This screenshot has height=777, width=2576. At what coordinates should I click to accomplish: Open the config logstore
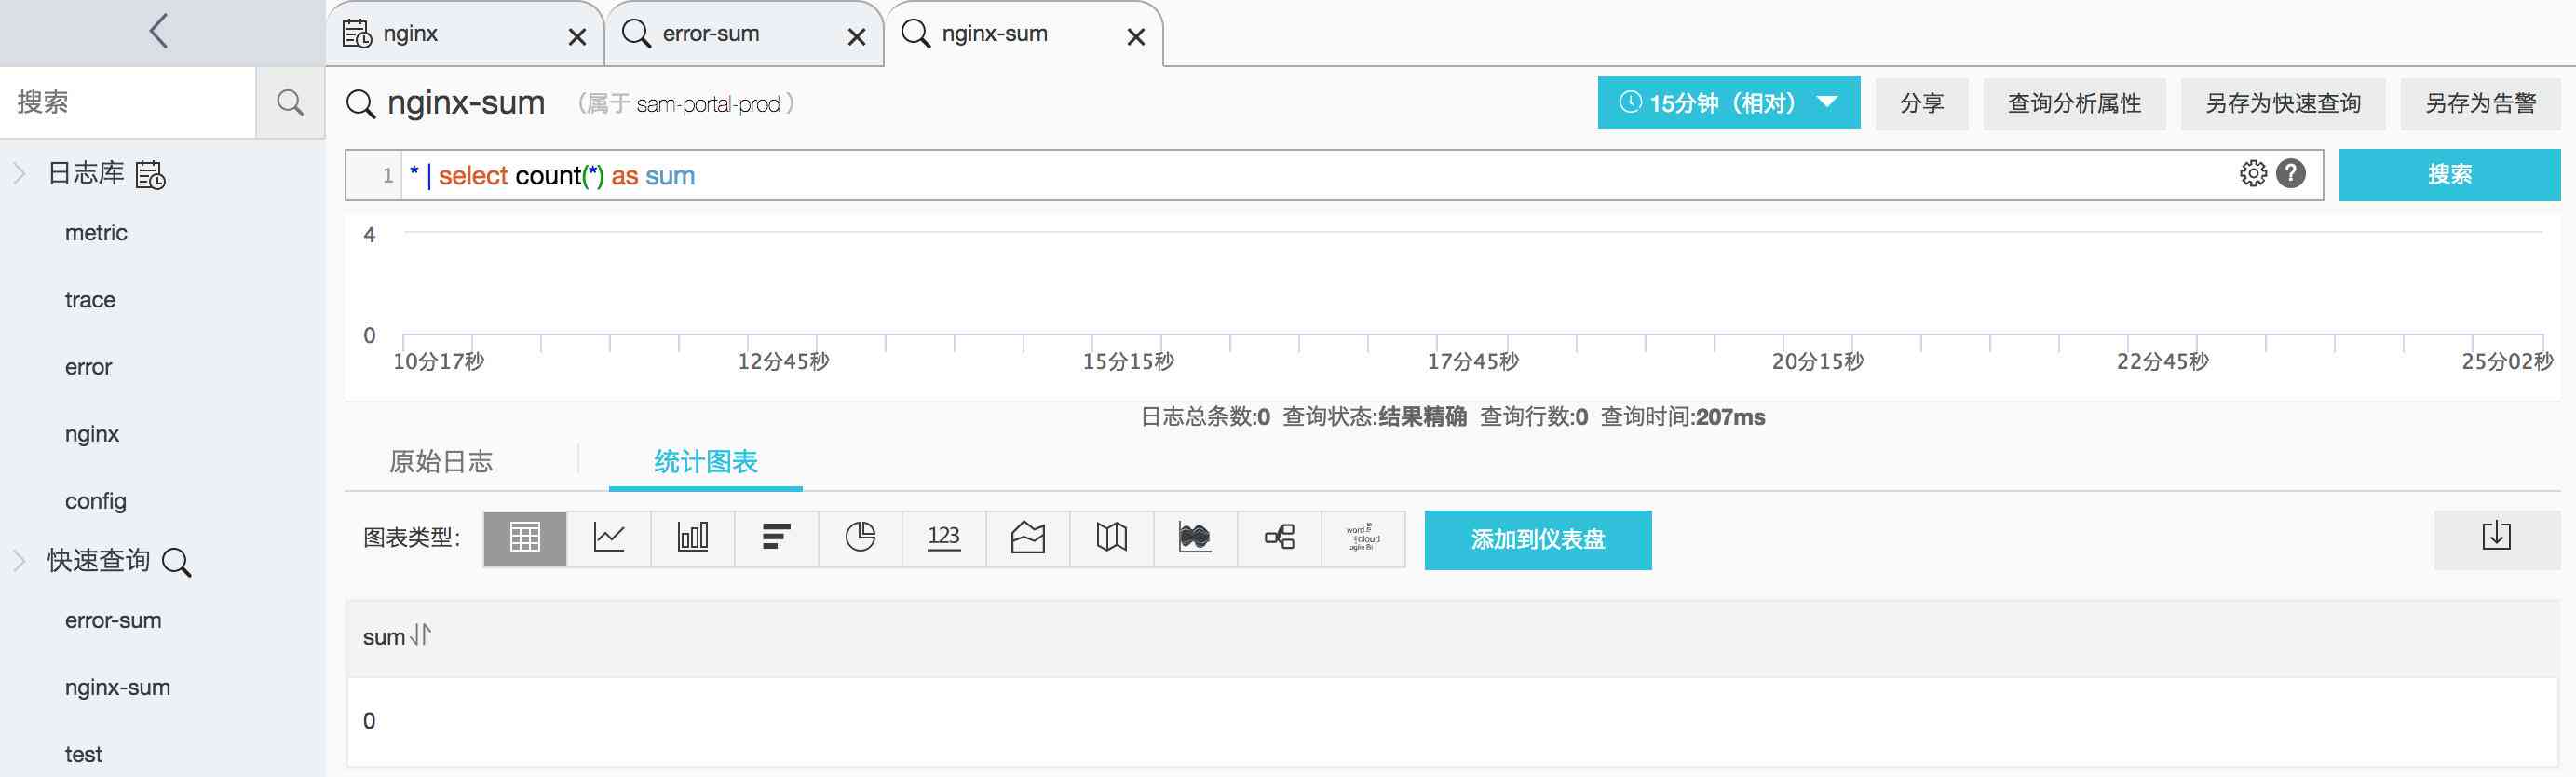(95, 501)
